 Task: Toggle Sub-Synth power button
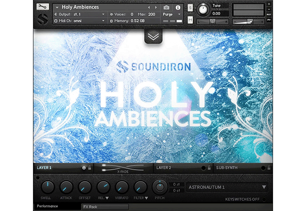point(263,168)
